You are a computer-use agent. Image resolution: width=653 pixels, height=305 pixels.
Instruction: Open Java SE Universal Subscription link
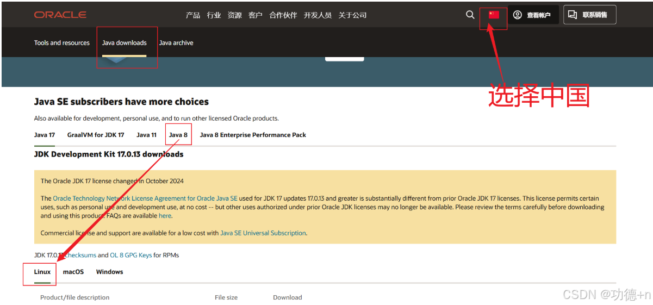(x=263, y=233)
